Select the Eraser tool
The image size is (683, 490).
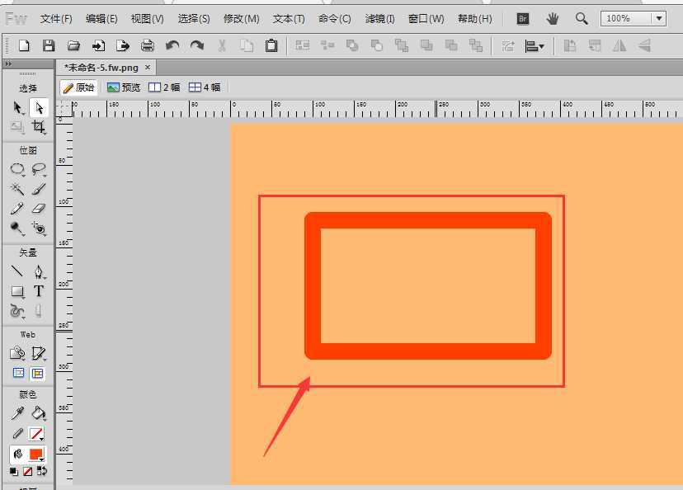click(39, 209)
